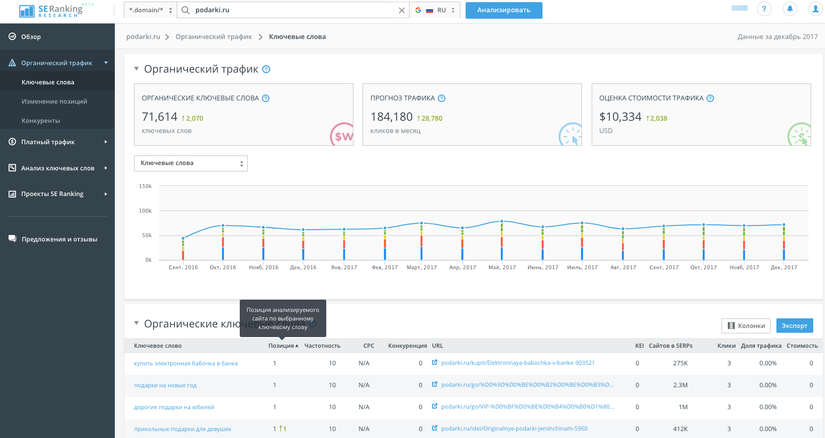This screenshot has height=438, width=825.
Task: Sort table by Сайтов в SERPs column header
Action: pos(671,346)
